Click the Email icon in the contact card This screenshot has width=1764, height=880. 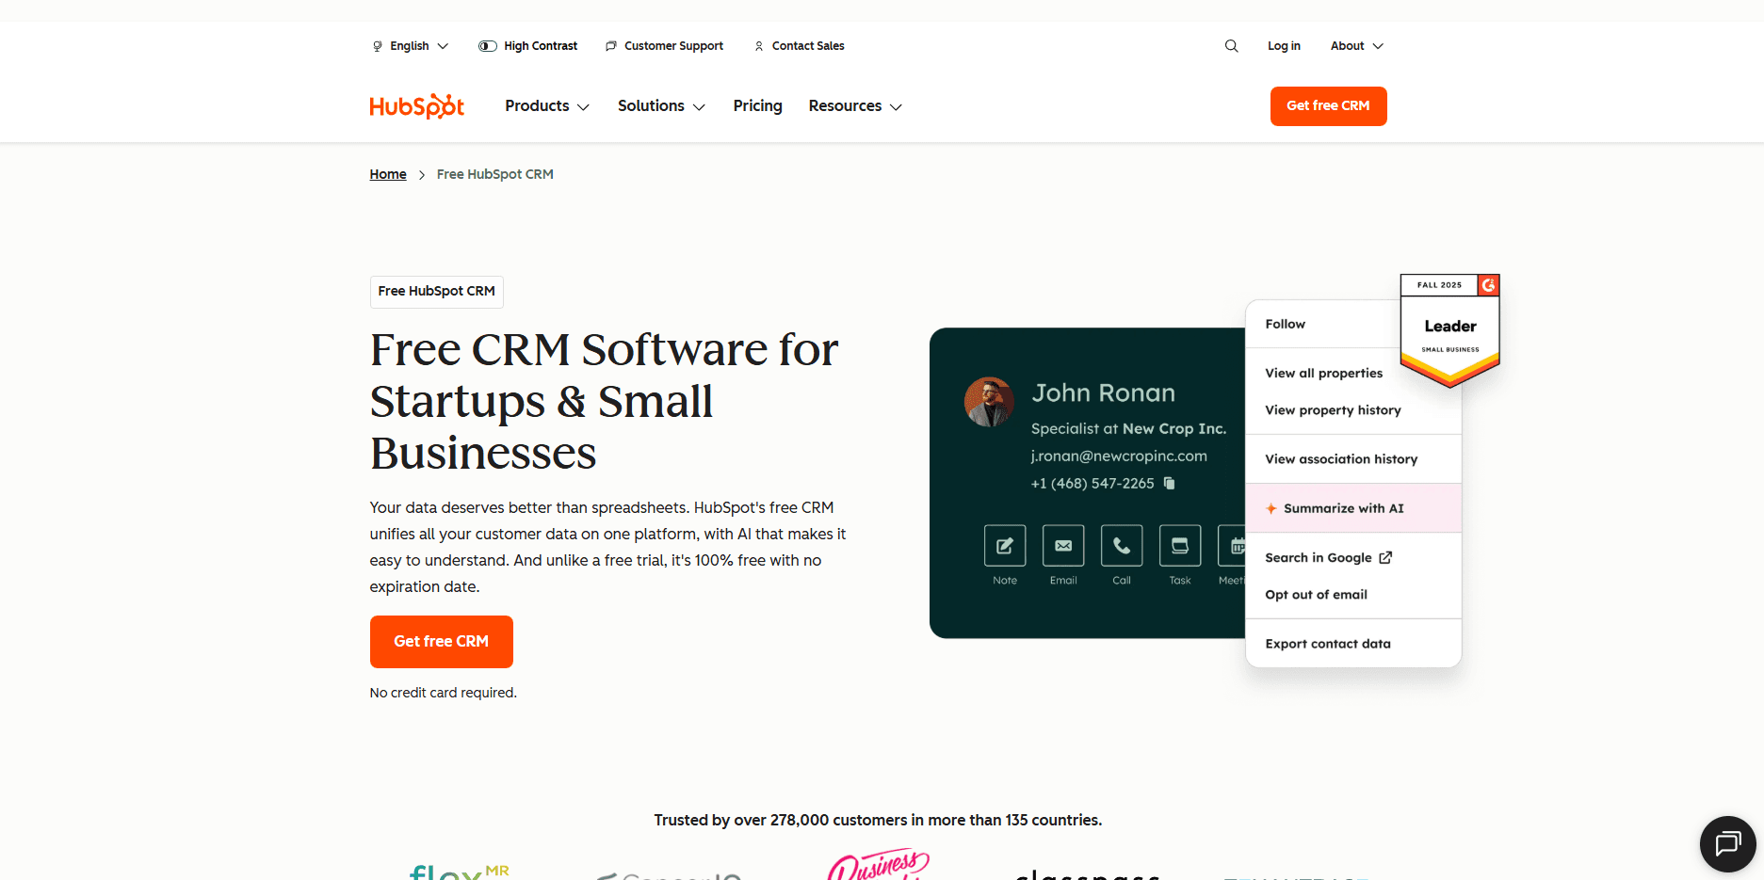click(1062, 546)
